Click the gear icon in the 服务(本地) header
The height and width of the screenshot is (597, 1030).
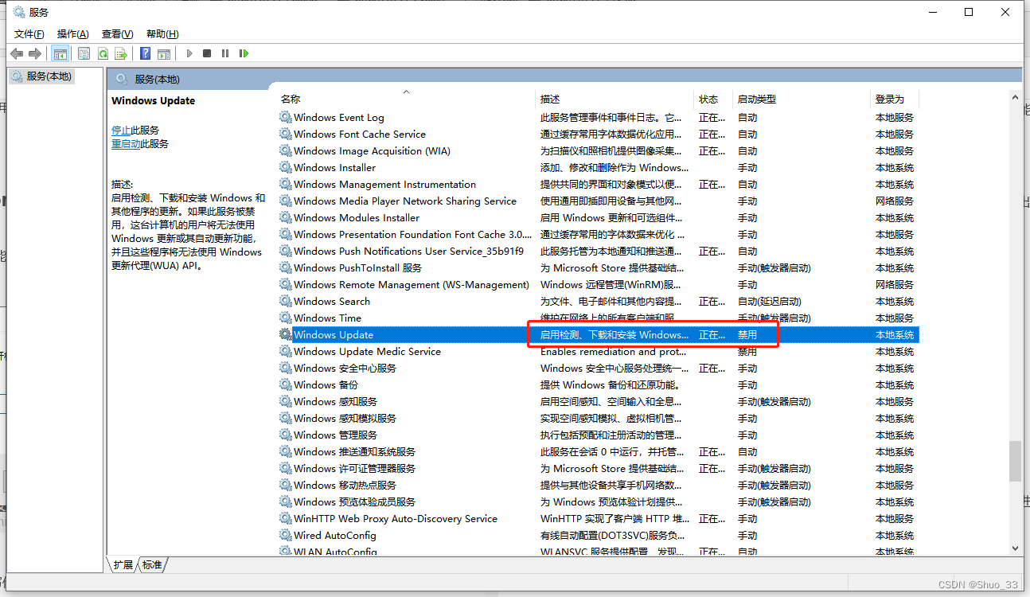click(122, 79)
